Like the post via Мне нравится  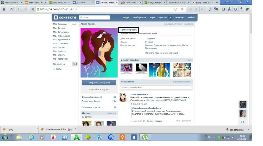point(183,121)
